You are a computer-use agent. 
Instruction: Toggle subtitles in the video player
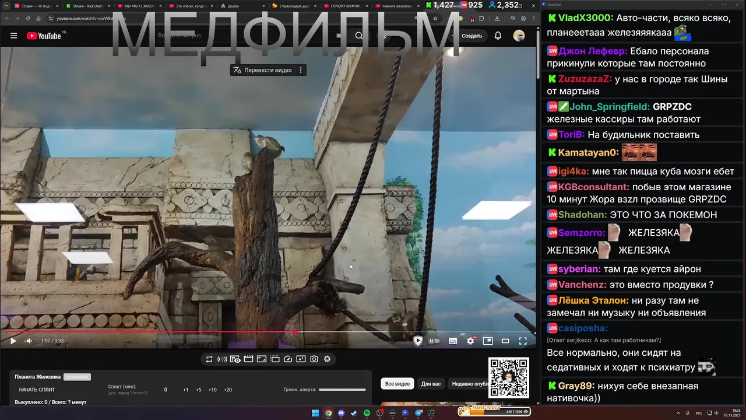pyautogui.click(x=453, y=341)
